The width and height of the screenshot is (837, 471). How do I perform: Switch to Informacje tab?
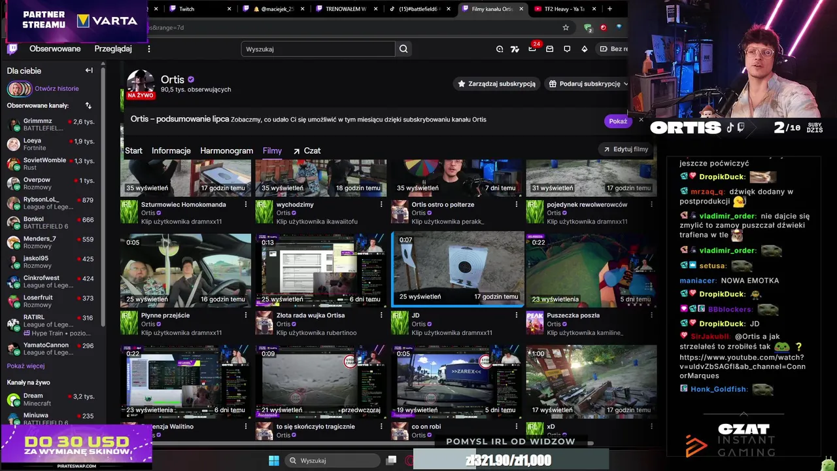171,150
